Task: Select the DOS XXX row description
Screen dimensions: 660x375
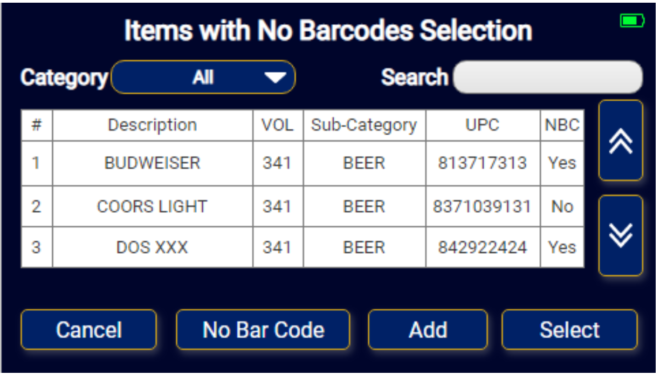Action: point(153,247)
